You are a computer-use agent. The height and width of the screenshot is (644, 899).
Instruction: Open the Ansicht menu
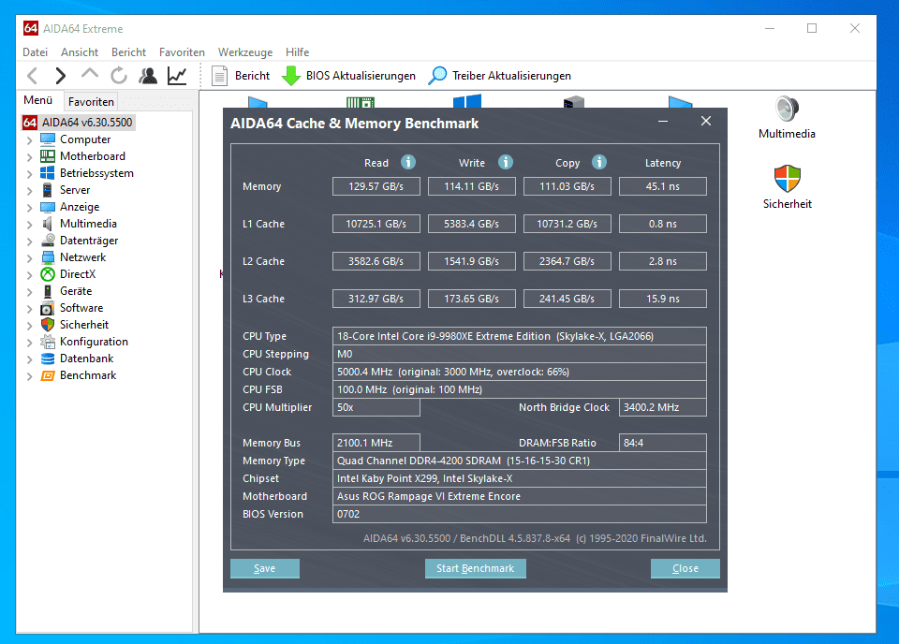79,52
